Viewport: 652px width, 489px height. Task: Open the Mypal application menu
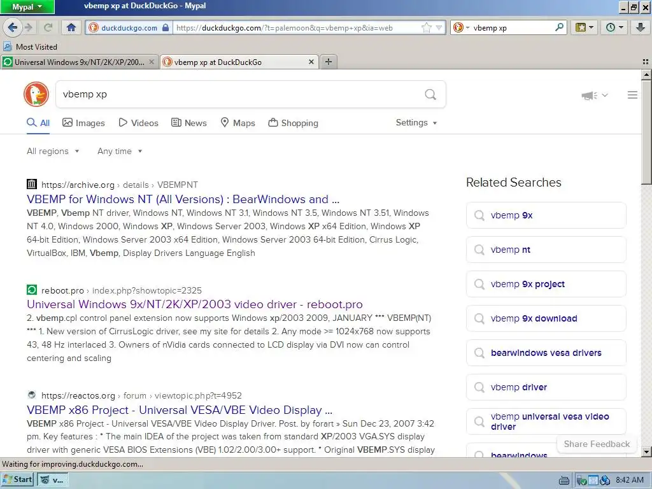[27, 6]
